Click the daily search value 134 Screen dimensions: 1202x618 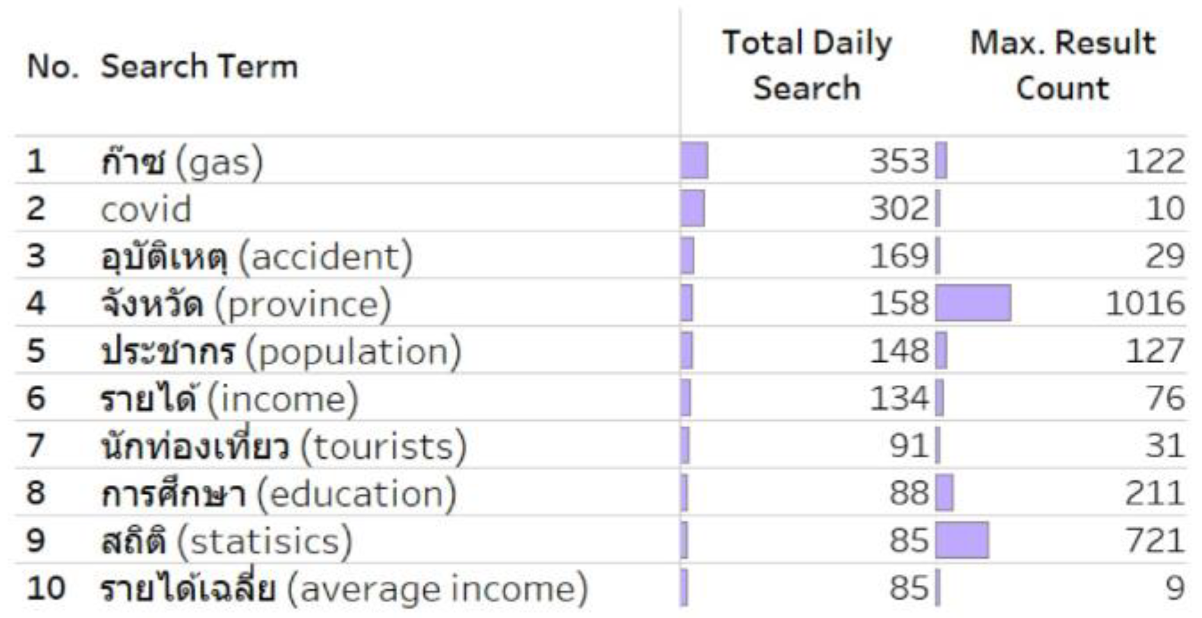[899, 399]
